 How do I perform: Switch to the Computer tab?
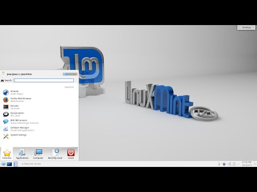tap(38, 154)
